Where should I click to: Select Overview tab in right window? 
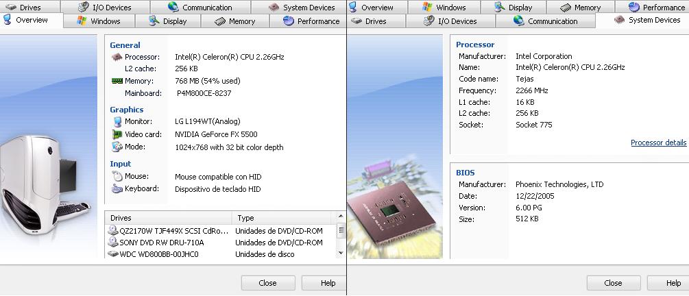pyautogui.click(x=377, y=7)
